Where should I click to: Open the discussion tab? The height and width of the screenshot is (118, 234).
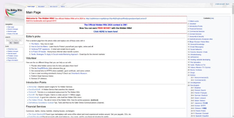41,7
